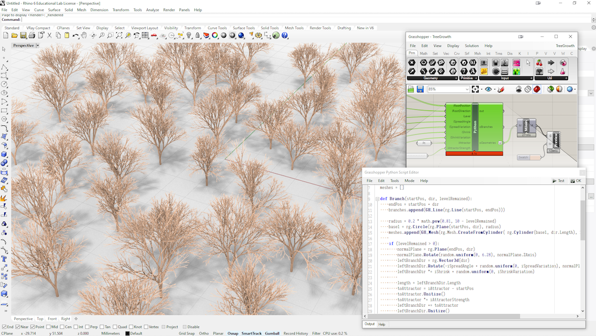Expand the Util panel in Grasshopper
Screen dimensions: 596x336
551,78
